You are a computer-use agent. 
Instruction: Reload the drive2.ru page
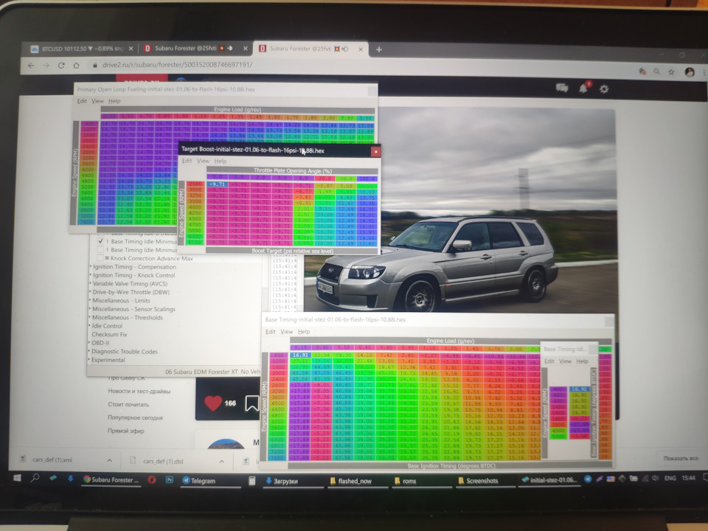tap(61, 66)
